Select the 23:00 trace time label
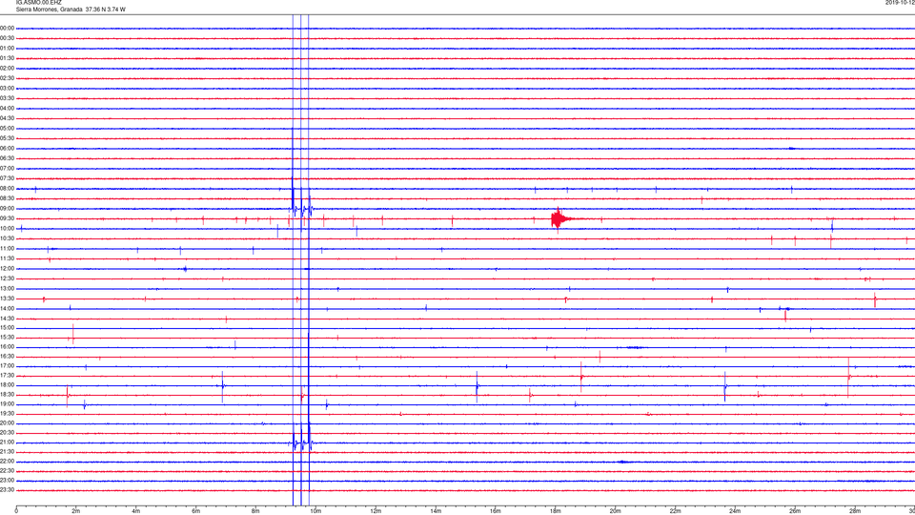Image resolution: width=915 pixels, height=515 pixels. [7, 481]
